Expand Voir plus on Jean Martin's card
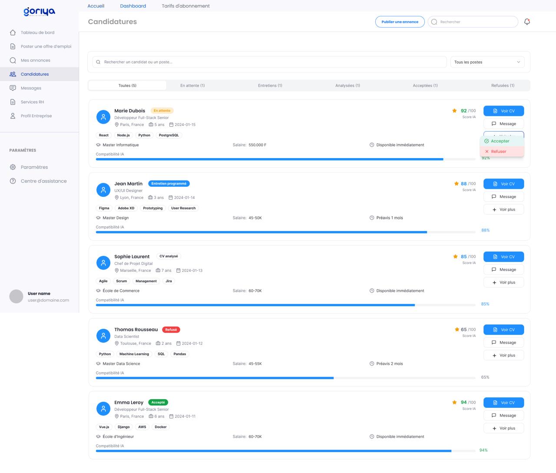This screenshot has height=473, width=556. pyautogui.click(x=504, y=209)
